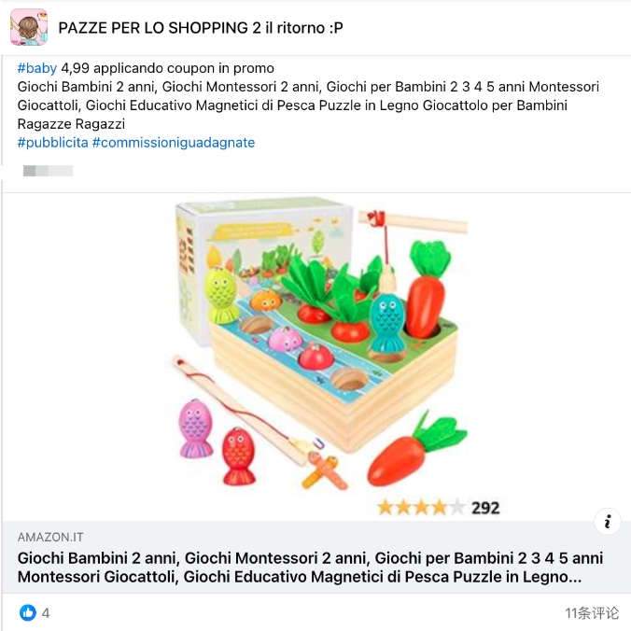Open the Giochi Bambini 2 anni preview headline

[310, 568]
